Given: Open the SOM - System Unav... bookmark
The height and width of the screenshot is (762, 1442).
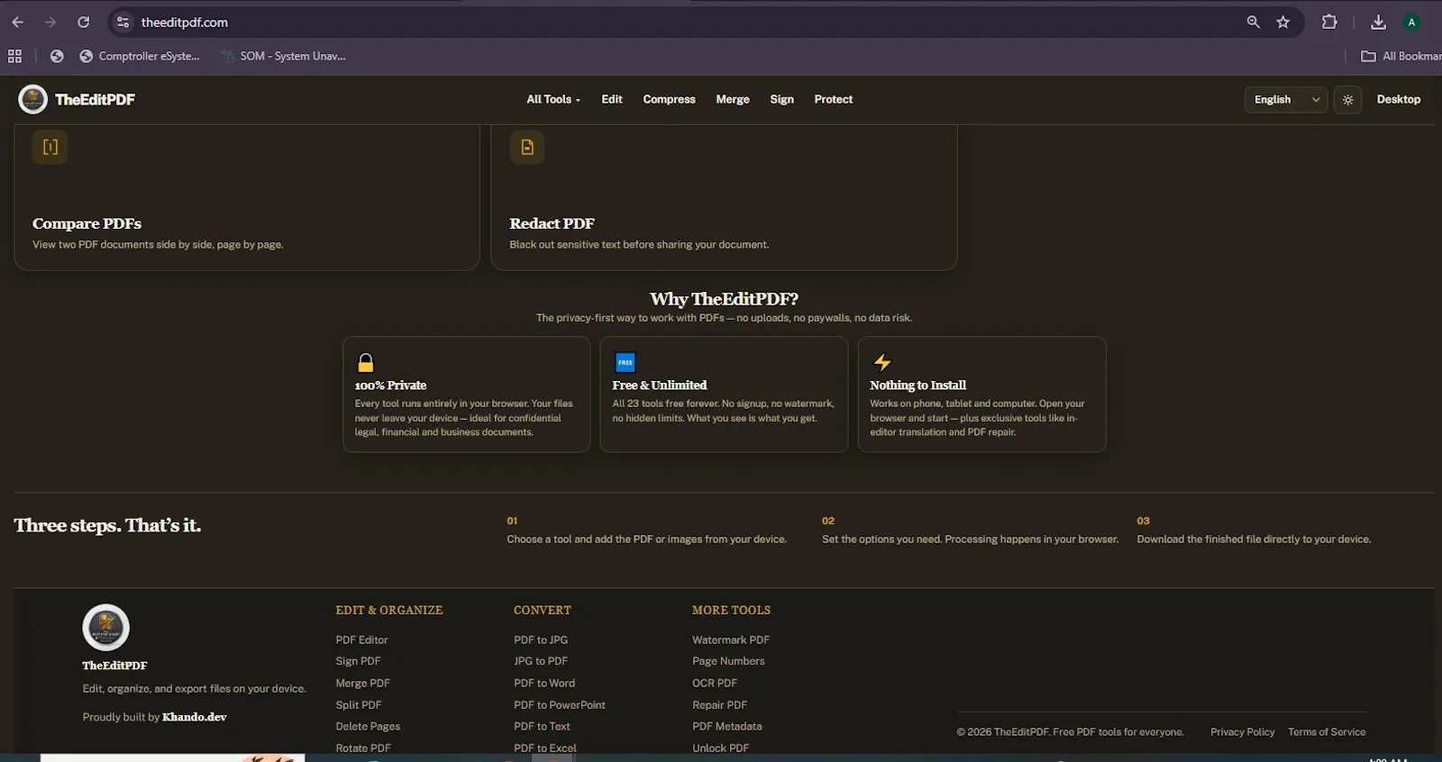Looking at the screenshot, I should tap(283, 56).
